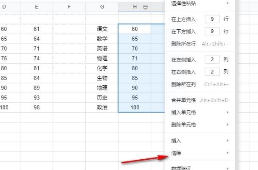Viewport: 258px width, 170px height.
Task: Expand the 插入 submenu
Action: coord(200,141)
